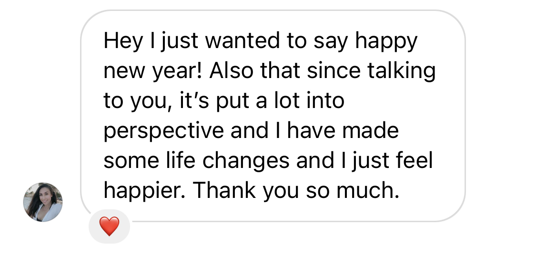Viewport: 536px width, 265px height.
Task: Click the word "Hey" in message
Action: [x=123, y=41]
